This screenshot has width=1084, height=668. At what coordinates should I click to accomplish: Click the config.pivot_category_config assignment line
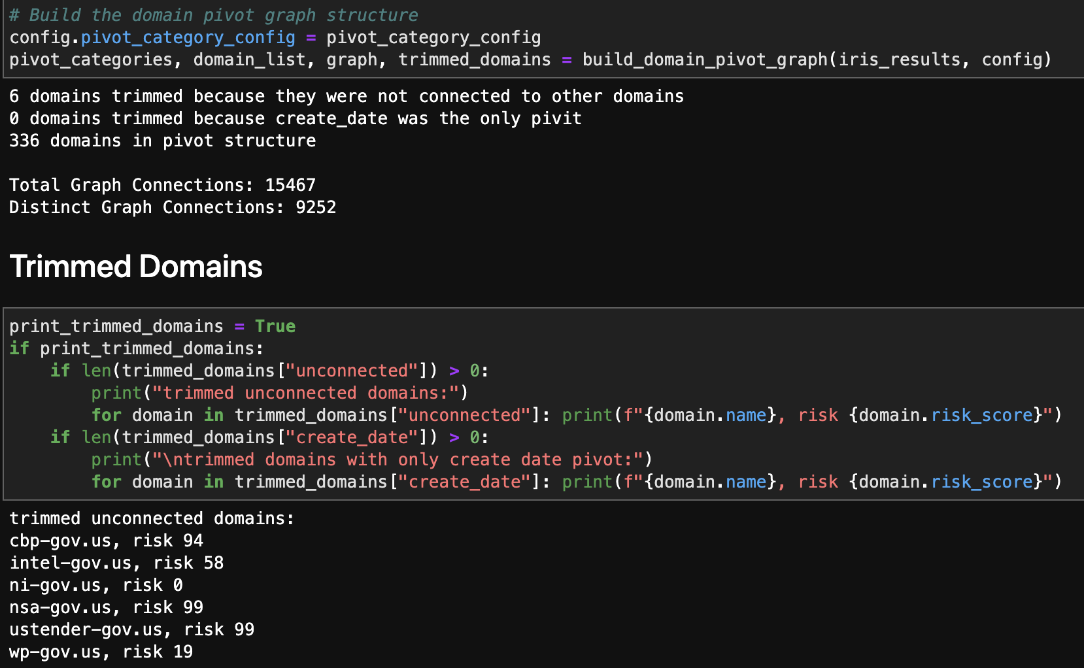click(275, 37)
